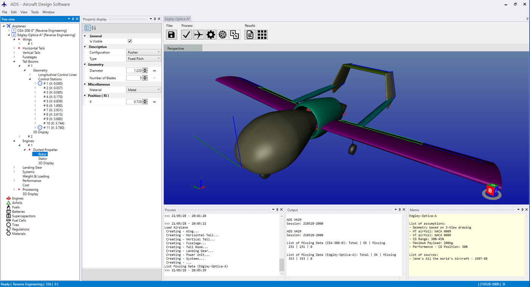Sort properties alphabetically with A-Z icon
The image size is (530, 287).
94,28
